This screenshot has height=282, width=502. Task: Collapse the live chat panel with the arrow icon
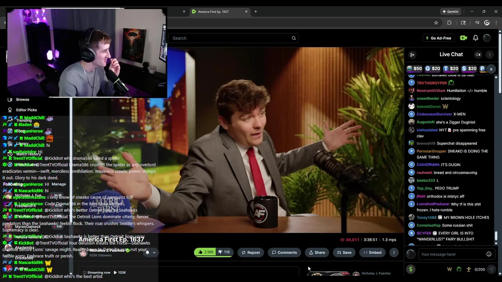tap(412, 54)
